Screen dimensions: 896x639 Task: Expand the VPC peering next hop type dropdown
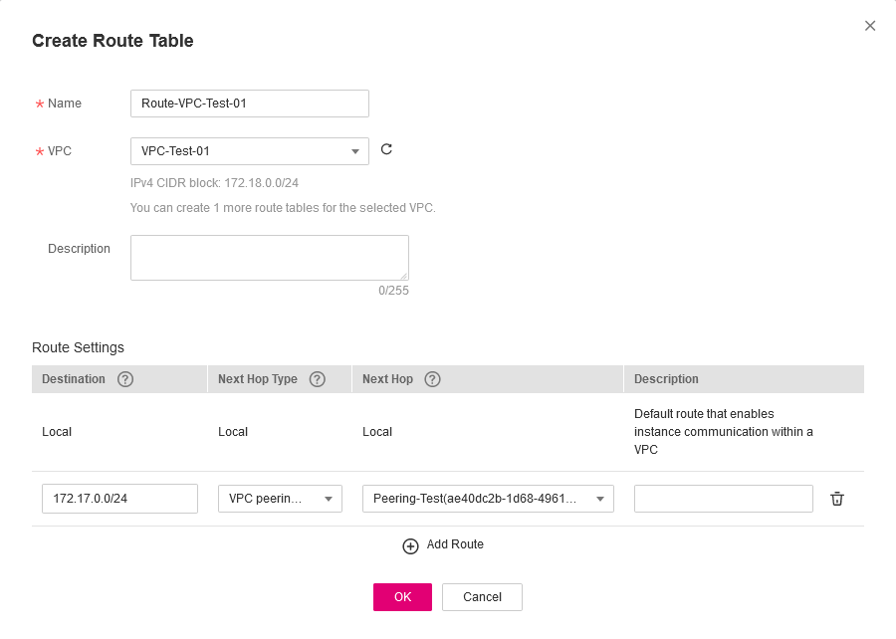280,499
